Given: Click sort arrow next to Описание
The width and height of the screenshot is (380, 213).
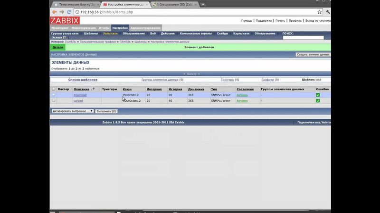Looking at the screenshot, I should pyautogui.click(x=94, y=89).
